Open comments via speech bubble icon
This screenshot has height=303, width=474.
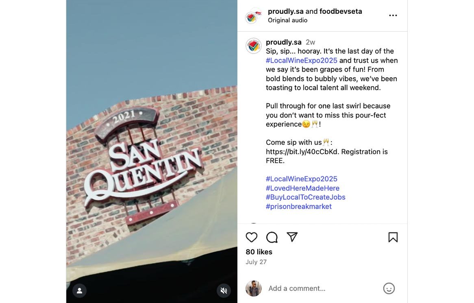pyautogui.click(x=272, y=237)
